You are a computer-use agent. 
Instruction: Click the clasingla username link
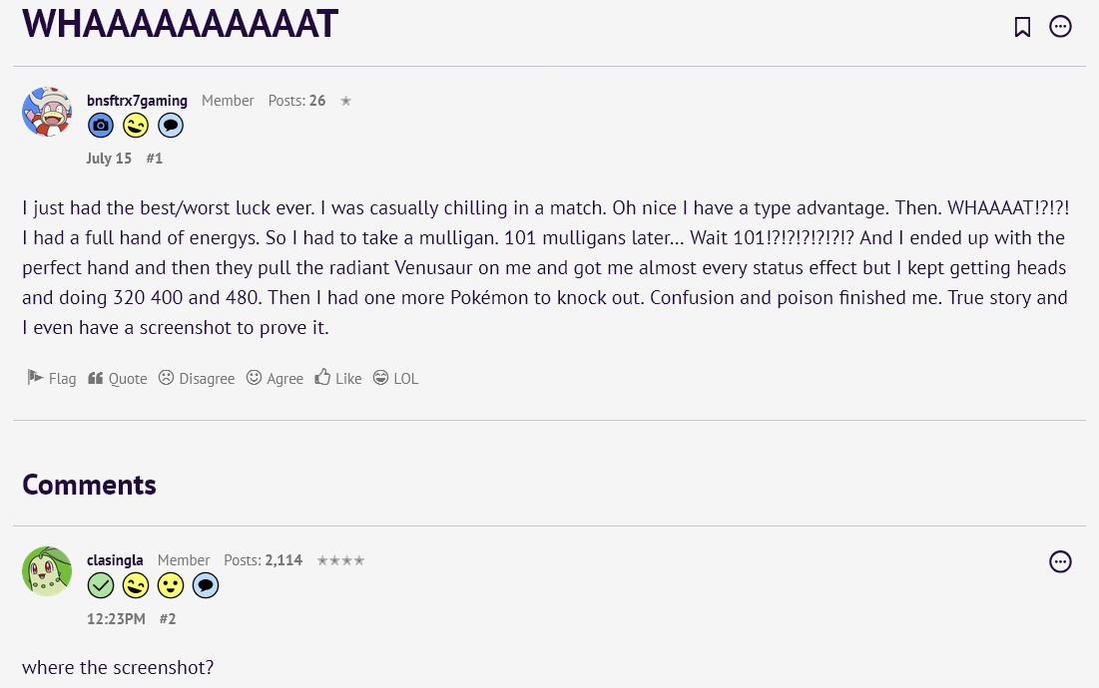[115, 560]
